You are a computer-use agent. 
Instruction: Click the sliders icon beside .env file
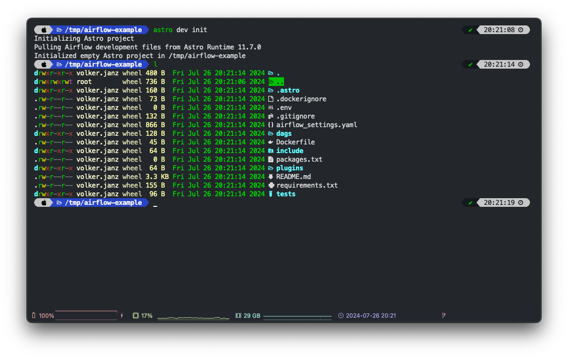click(271, 107)
